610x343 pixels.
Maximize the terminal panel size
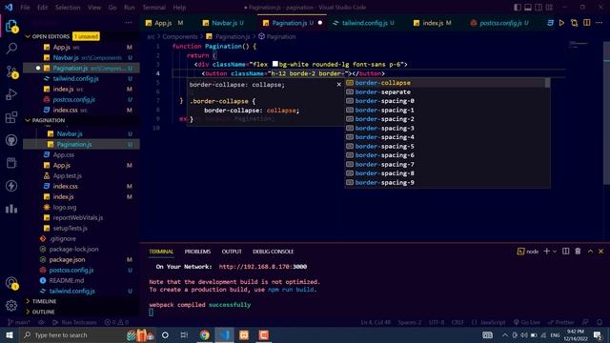tap(590, 252)
